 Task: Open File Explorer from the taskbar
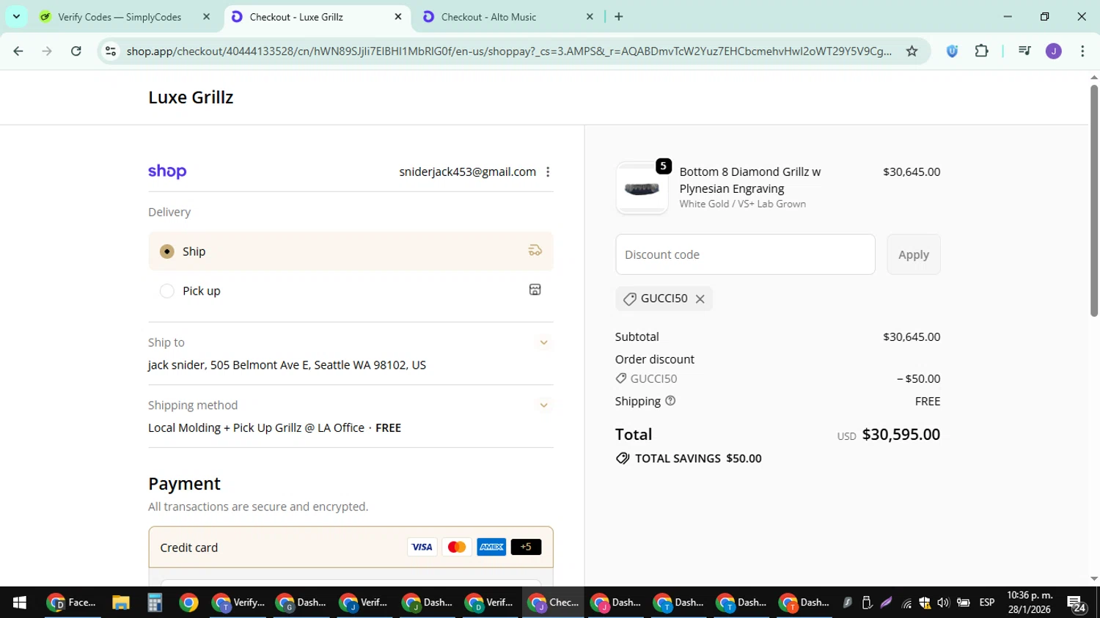coord(121,603)
